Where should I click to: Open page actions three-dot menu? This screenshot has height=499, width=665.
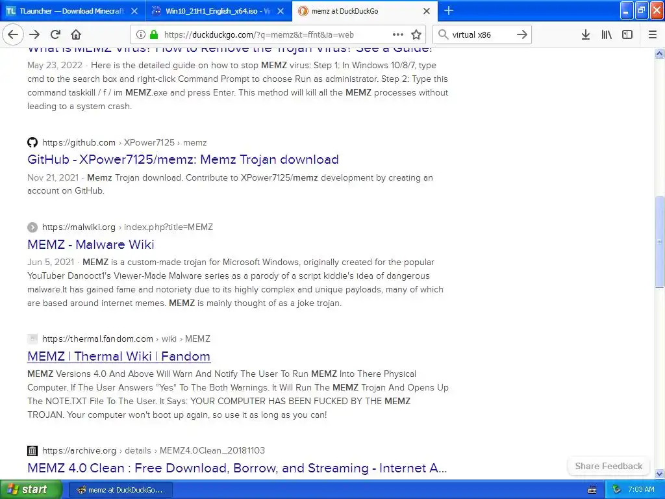point(398,34)
